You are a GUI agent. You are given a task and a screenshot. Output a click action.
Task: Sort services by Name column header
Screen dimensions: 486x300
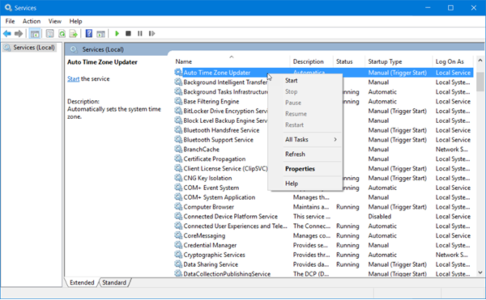pos(183,62)
